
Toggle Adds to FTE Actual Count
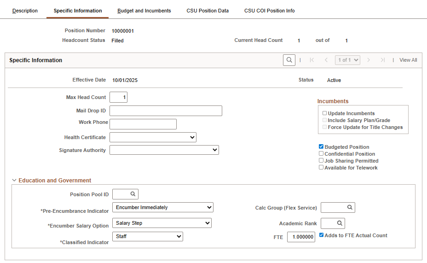tap(322, 235)
